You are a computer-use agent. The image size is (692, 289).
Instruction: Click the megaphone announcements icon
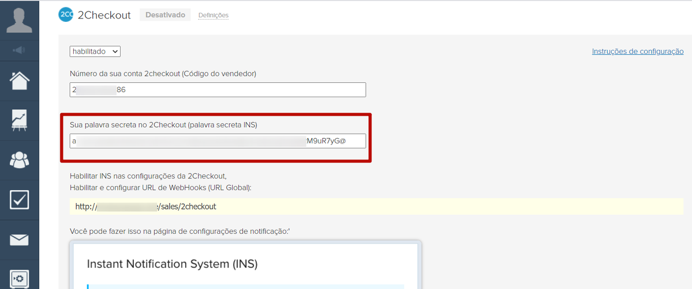pyautogui.click(x=19, y=51)
